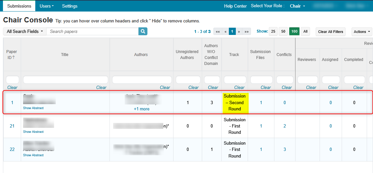Clear the Track filter

239,87
